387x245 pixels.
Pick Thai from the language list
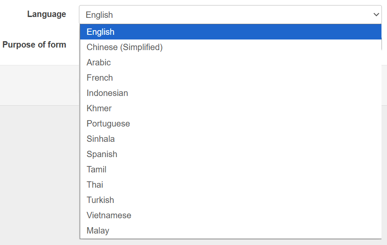tap(95, 185)
